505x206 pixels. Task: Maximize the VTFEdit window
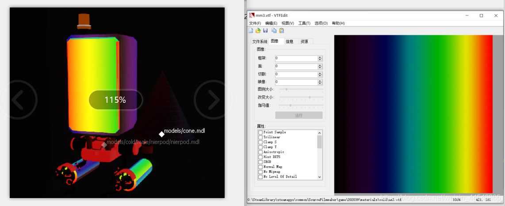481,15
